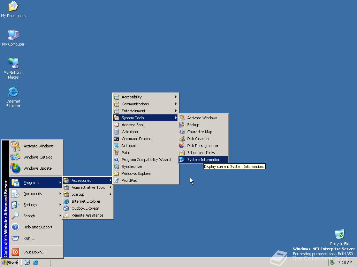
Task: Launch Internet Explorer from desktop icon
Action: point(13,97)
